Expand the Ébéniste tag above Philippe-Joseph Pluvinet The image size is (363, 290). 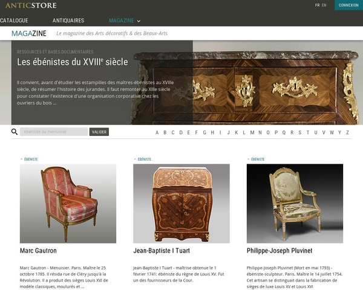tap(256, 159)
